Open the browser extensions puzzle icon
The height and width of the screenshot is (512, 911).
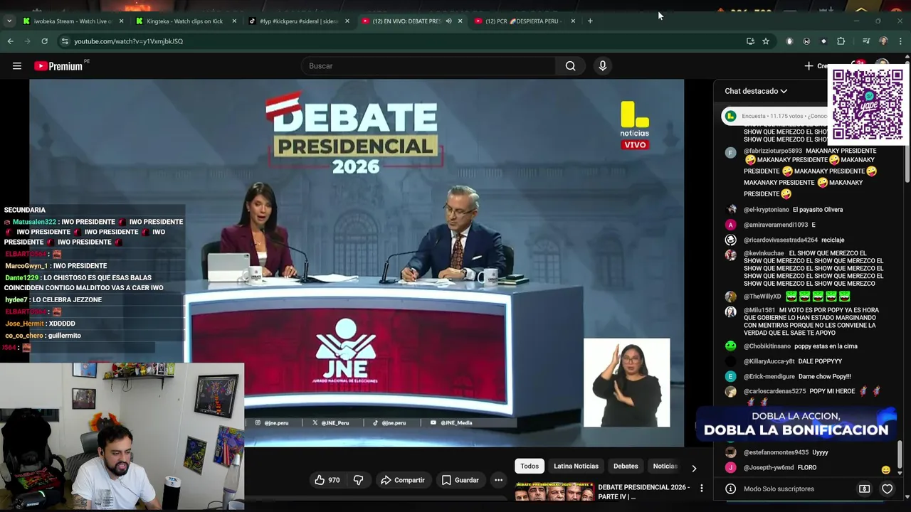(841, 41)
